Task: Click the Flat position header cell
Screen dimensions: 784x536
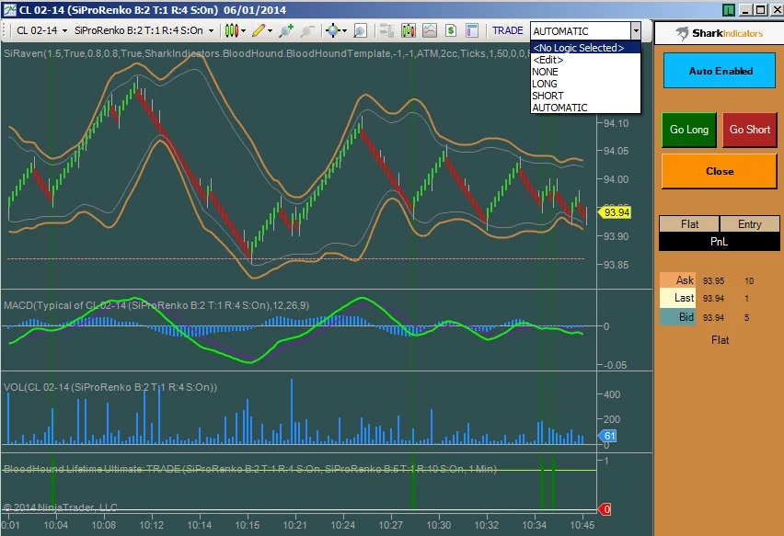Action: coord(689,224)
